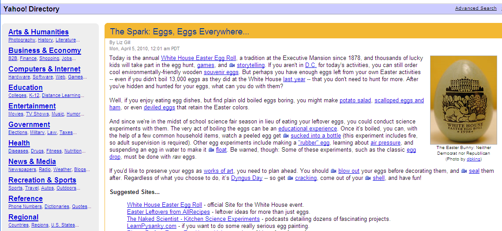Open the Advanced Search link
The width and height of the screenshot is (502, 231).
(x=476, y=8)
